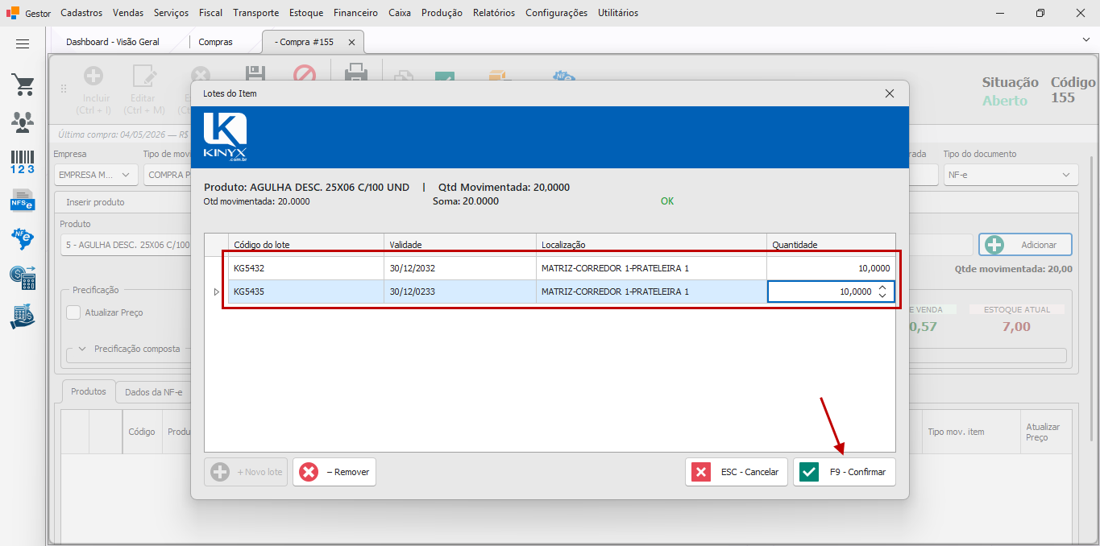
Task: Open the Estoque menu
Action: click(x=306, y=13)
